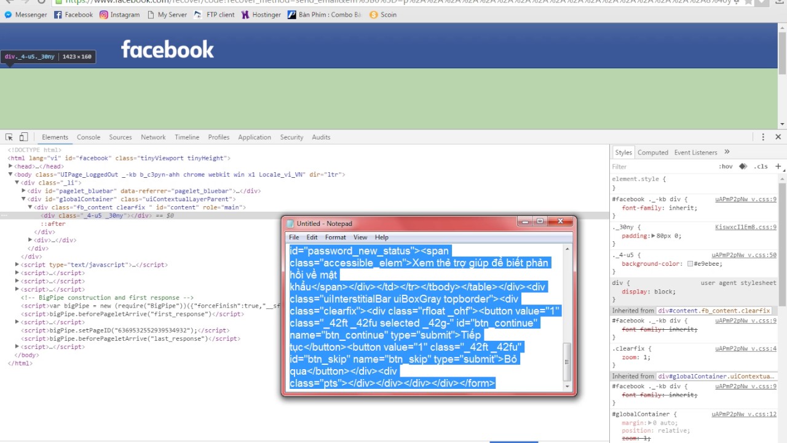
Task: Open Notepad View menu
Action: [x=360, y=237]
